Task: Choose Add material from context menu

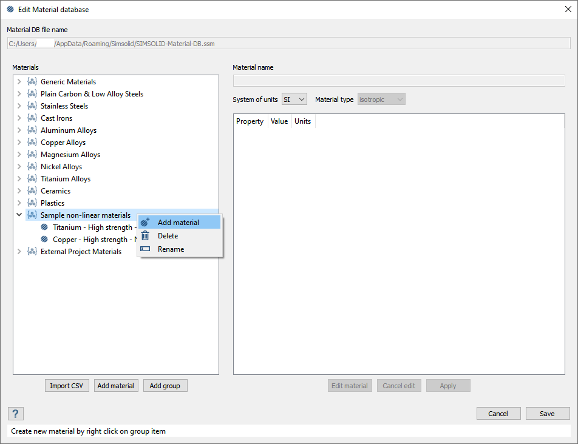Action: click(x=178, y=223)
